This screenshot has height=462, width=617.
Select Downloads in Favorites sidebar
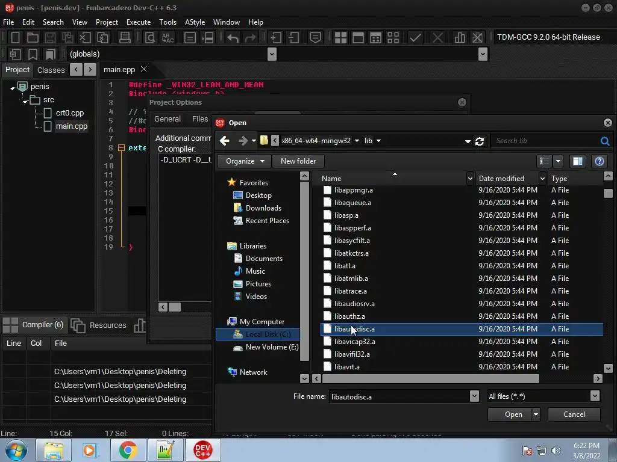263,208
